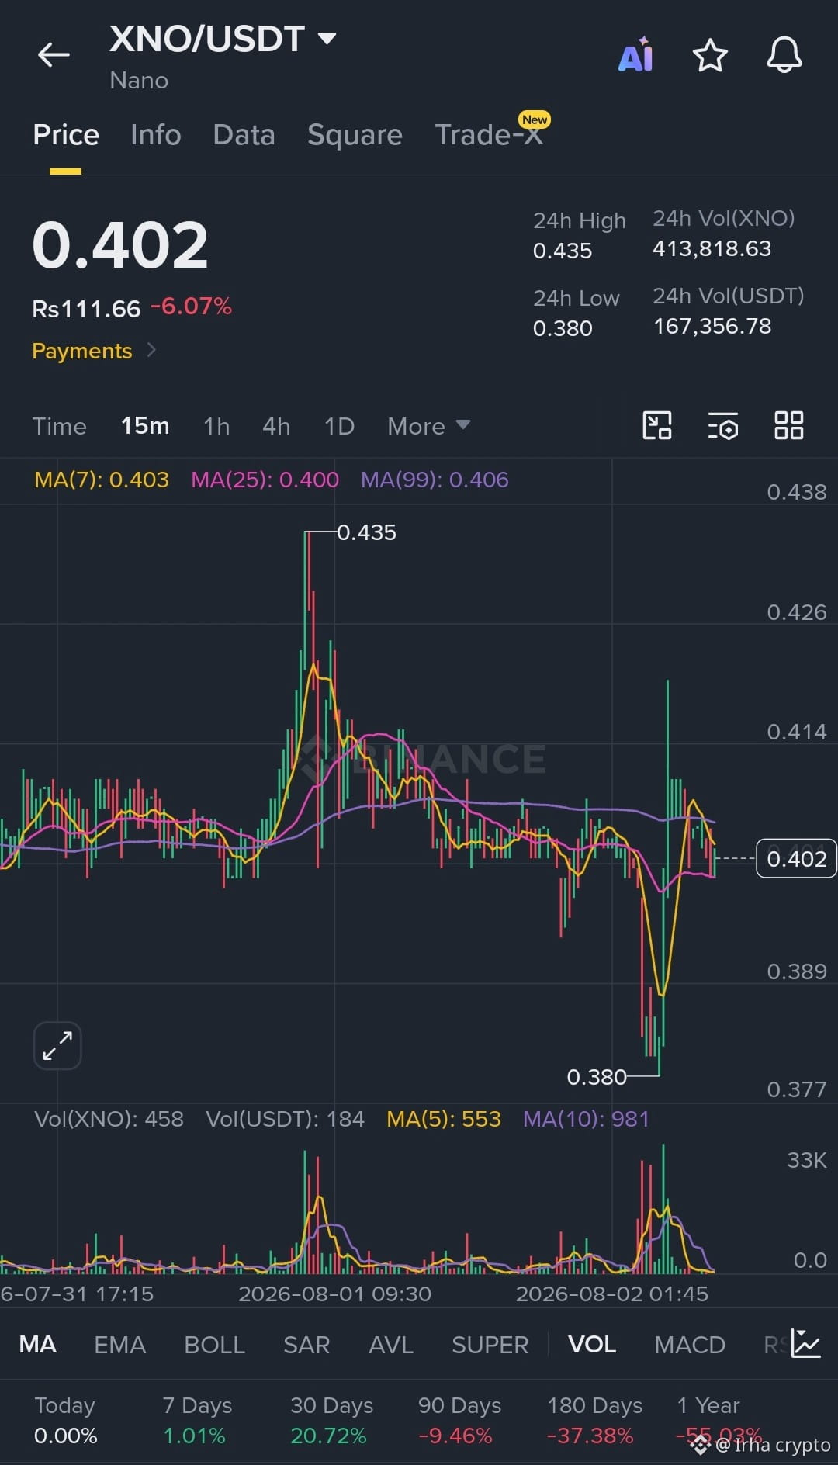Expand the More time intervals dropdown

(x=428, y=426)
